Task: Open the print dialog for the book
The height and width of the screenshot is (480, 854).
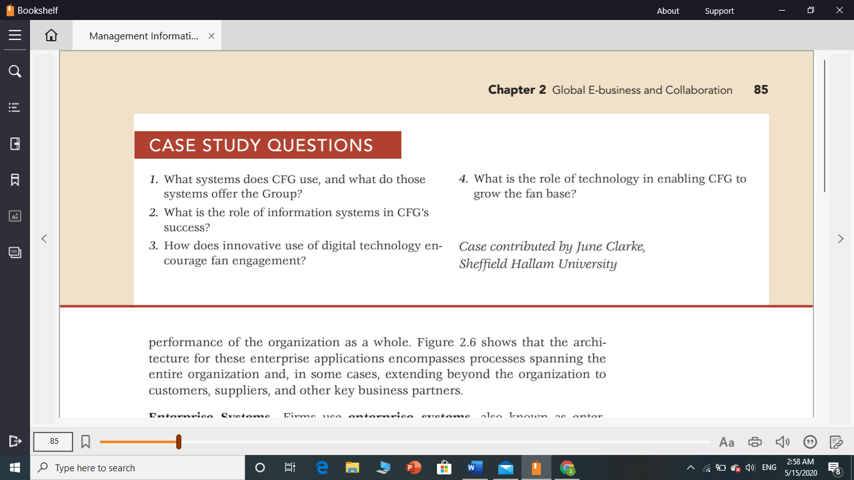Action: (755, 442)
